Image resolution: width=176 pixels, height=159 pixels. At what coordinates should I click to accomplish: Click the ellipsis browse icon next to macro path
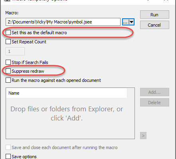pos(125,22)
